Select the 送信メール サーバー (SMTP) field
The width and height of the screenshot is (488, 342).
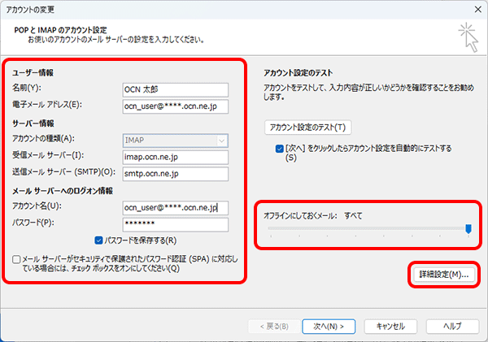(176, 173)
